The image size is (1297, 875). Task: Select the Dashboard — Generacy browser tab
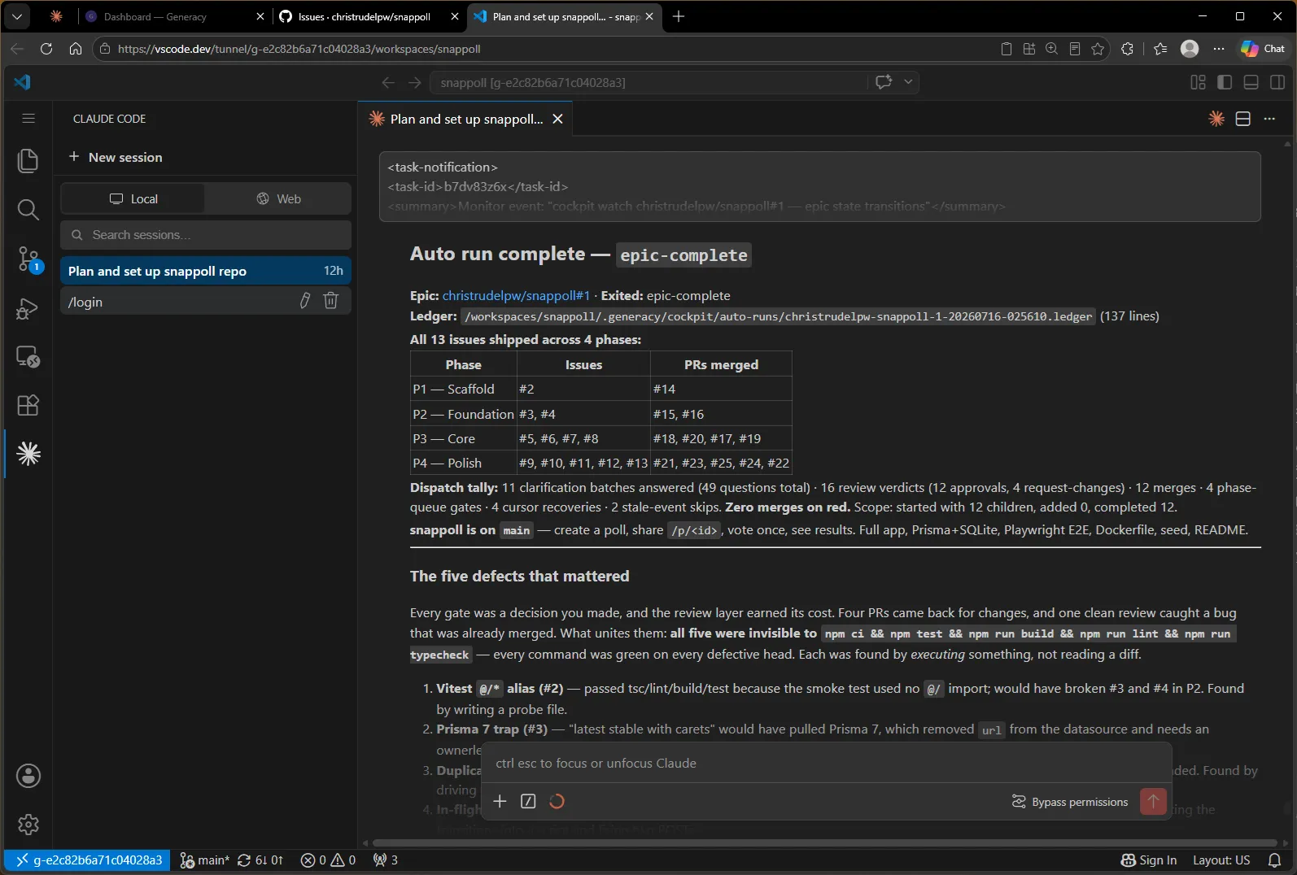pos(174,16)
